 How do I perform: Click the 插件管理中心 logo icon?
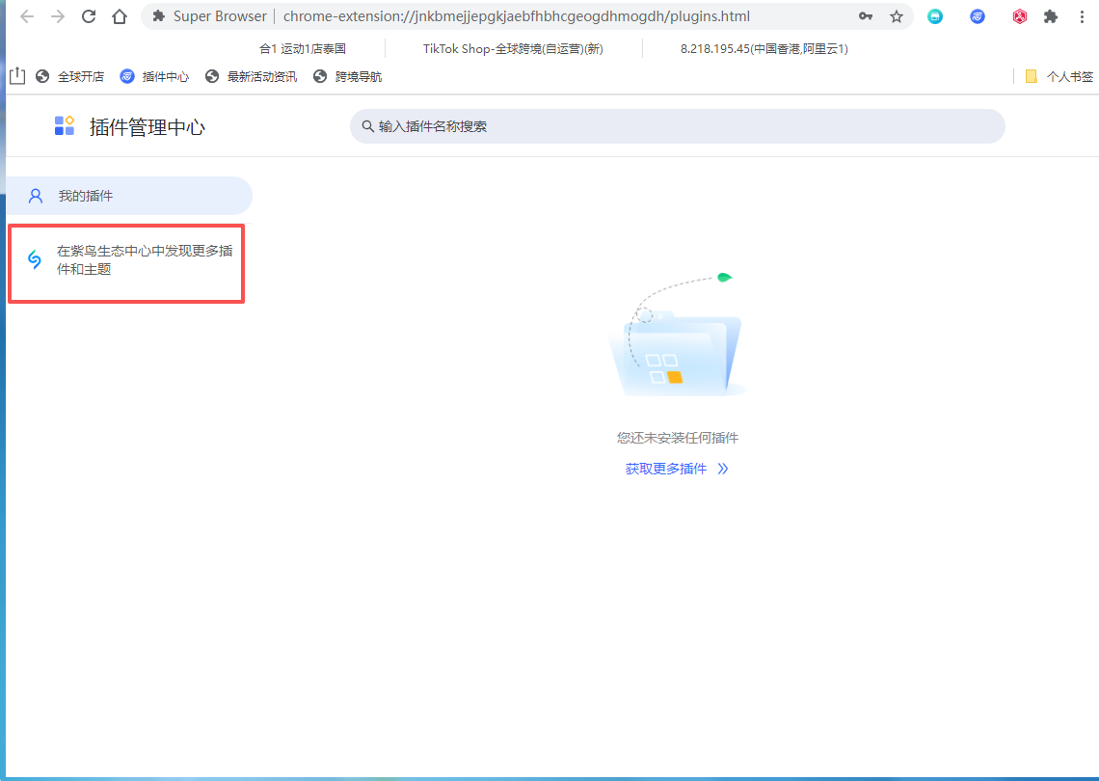[65, 126]
